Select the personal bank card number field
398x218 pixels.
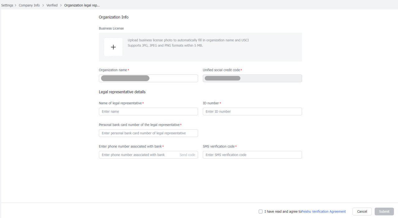[148, 133]
